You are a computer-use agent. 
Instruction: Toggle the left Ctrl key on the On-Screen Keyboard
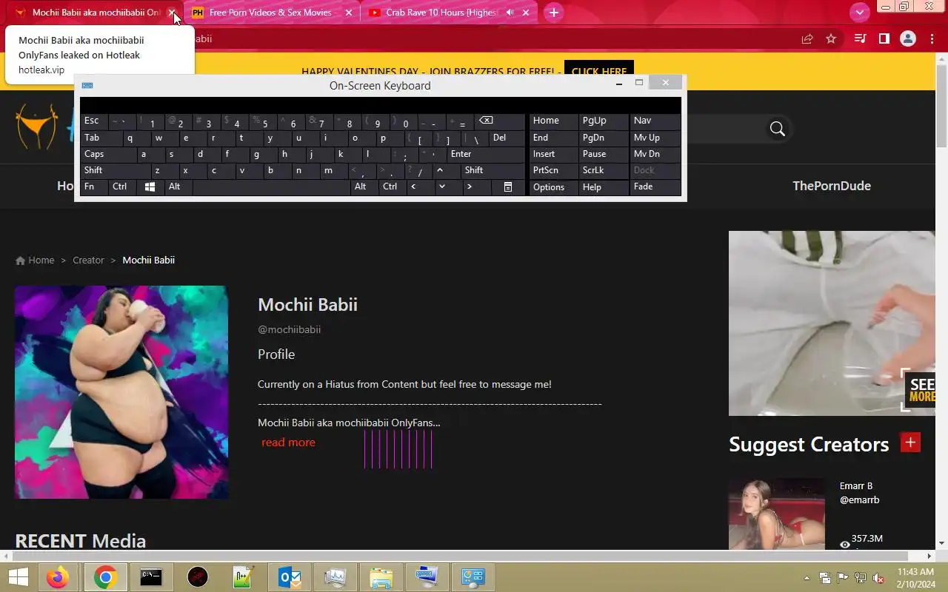(x=122, y=187)
